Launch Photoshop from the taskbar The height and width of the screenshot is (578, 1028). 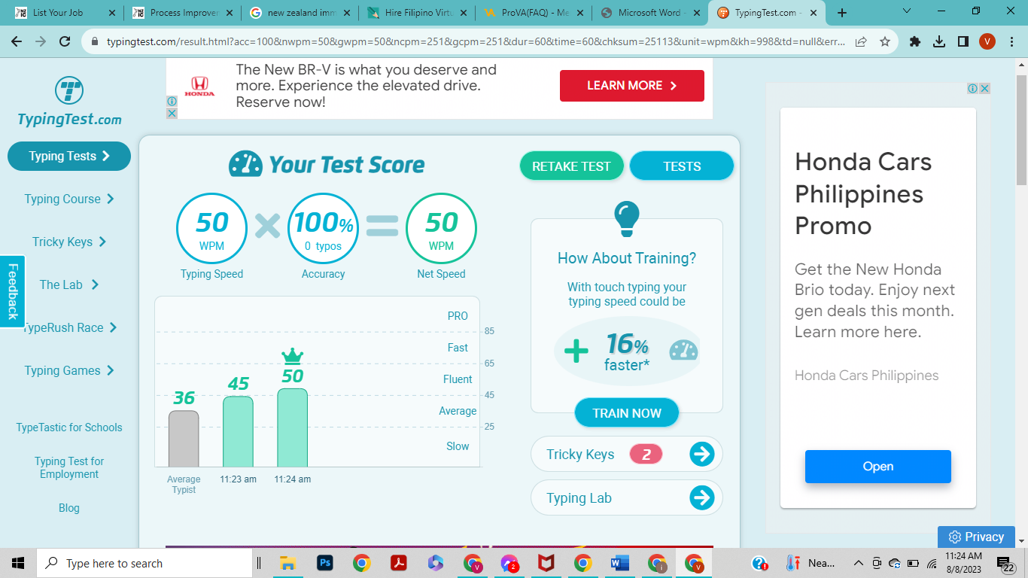click(x=325, y=563)
